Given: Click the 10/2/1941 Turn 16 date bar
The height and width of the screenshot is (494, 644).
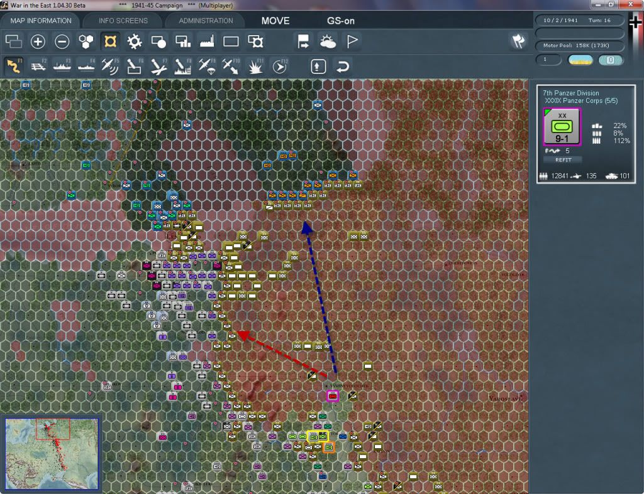Looking at the screenshot, I should coord(579,20).
